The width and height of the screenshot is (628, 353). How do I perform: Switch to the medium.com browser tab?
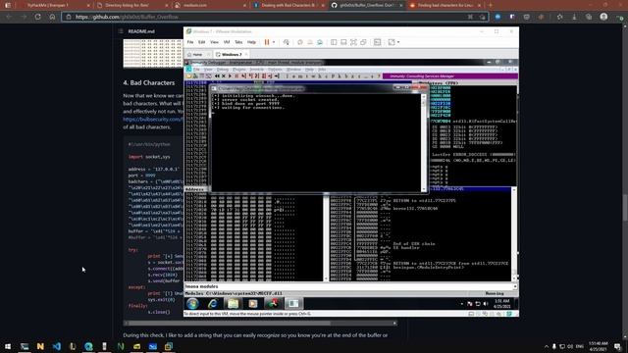211,5
